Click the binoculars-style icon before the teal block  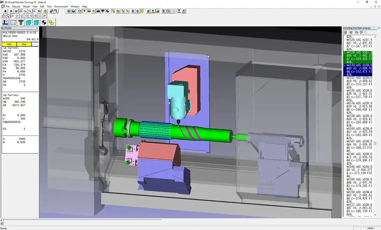tap(69, 11)
